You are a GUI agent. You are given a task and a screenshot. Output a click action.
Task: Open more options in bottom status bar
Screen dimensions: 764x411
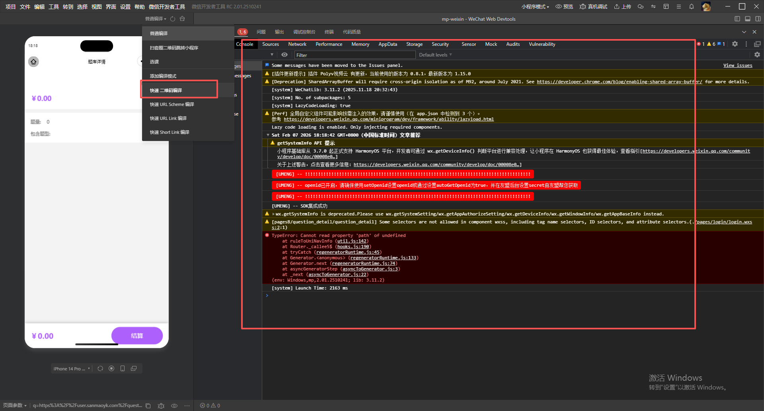point(187,405)
